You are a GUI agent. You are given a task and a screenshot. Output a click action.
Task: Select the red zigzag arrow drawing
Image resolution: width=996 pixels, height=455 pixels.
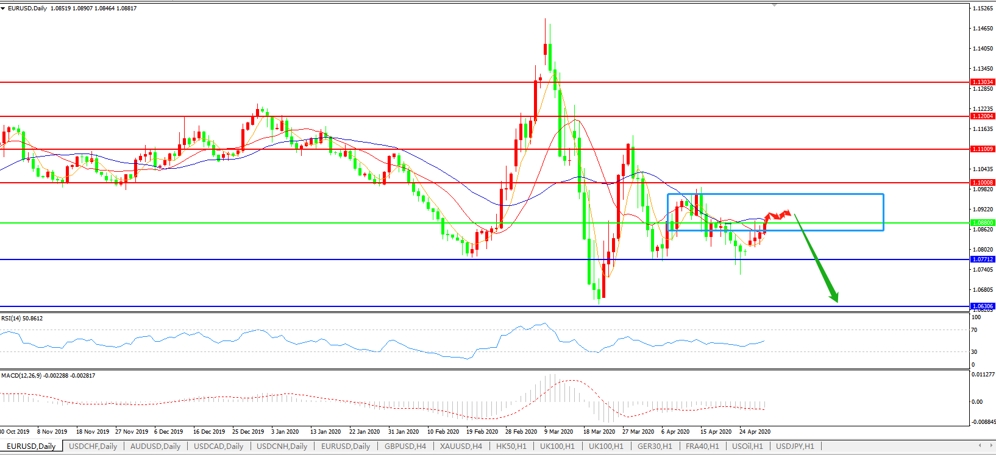click(778, 215)
